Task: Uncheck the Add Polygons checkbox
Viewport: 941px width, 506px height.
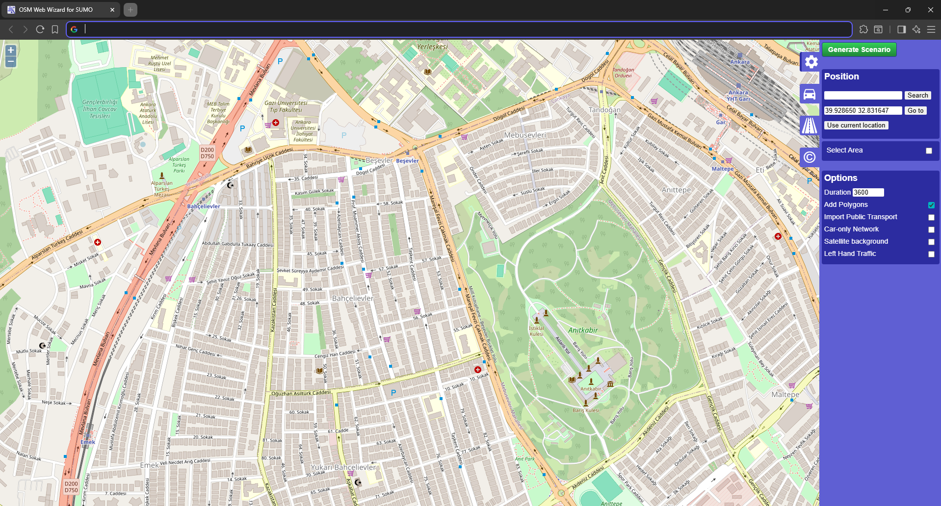Action: [931, 205]
